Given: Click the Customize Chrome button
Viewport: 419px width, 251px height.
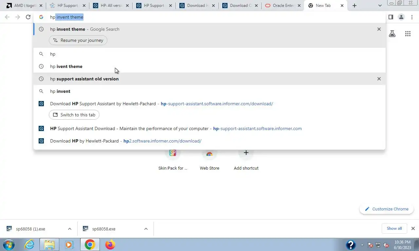Looking at the screenshot, I should coord(387,209).
